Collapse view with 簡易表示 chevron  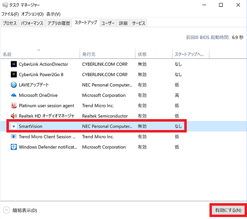point(6,210)
